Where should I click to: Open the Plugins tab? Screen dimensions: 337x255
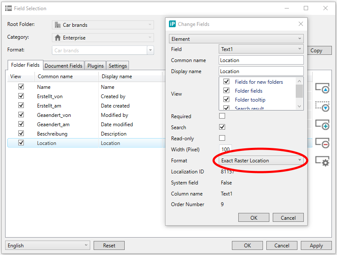pyautogui.click(x=95, y=66)
